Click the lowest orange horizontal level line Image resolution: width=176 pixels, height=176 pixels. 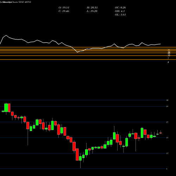coord(88,59)
